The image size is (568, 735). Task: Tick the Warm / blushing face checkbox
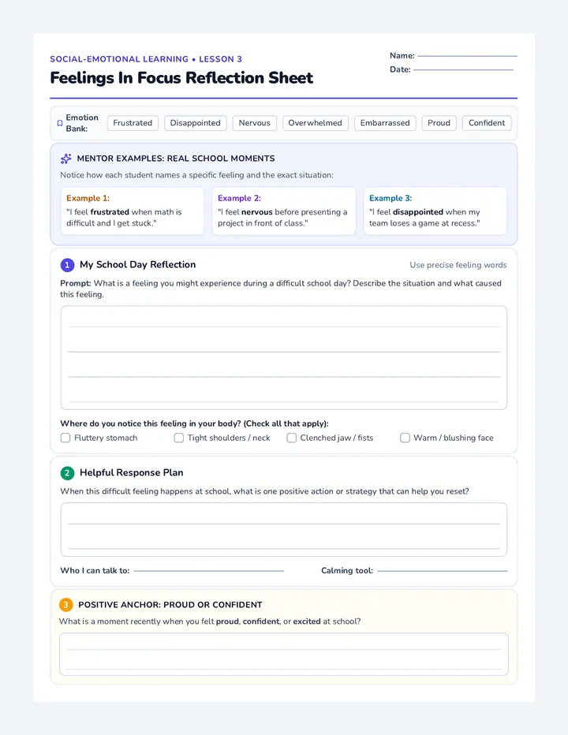pos(405,438)
